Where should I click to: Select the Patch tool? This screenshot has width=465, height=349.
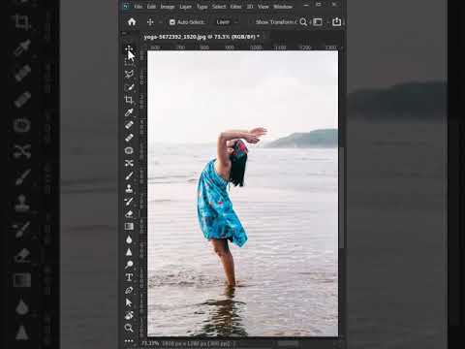(x=129, y=150)
